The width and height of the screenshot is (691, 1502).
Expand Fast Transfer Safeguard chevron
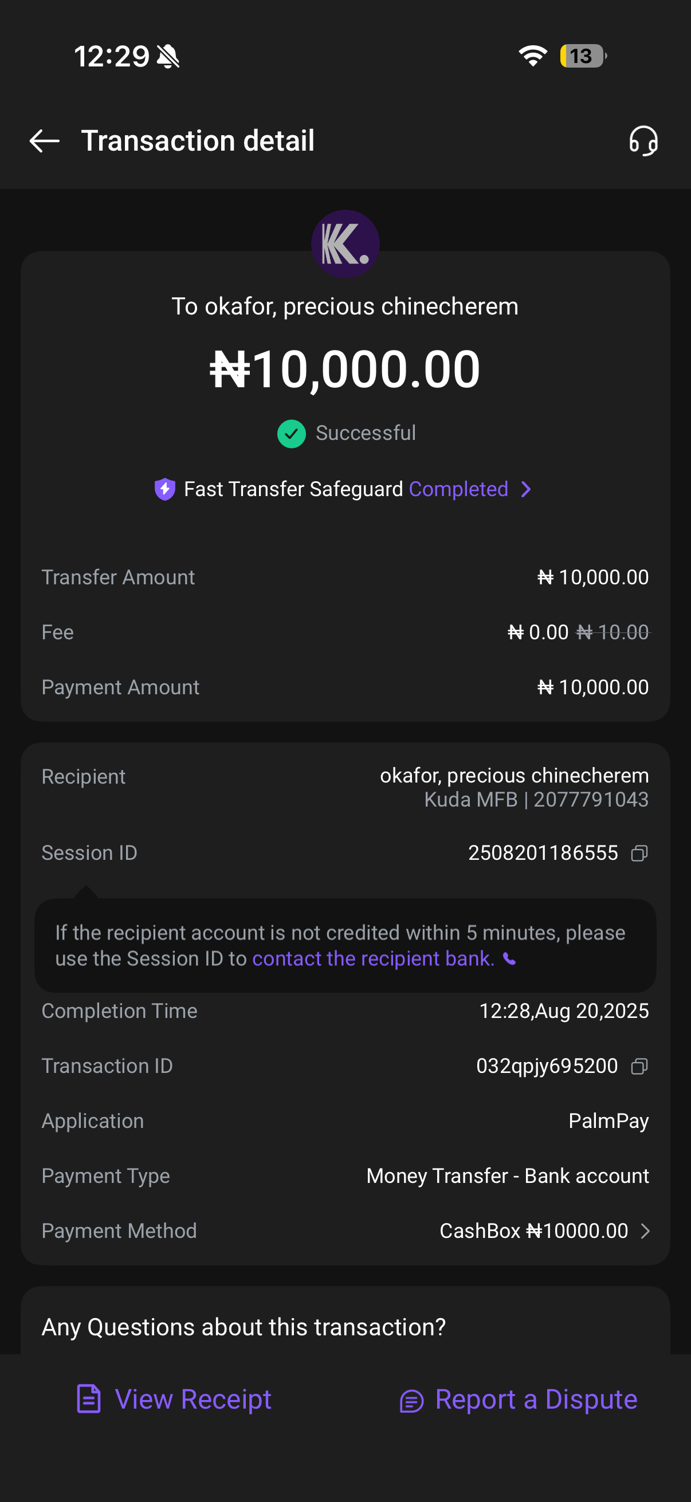pyautogui.click(x=526, y=489)
